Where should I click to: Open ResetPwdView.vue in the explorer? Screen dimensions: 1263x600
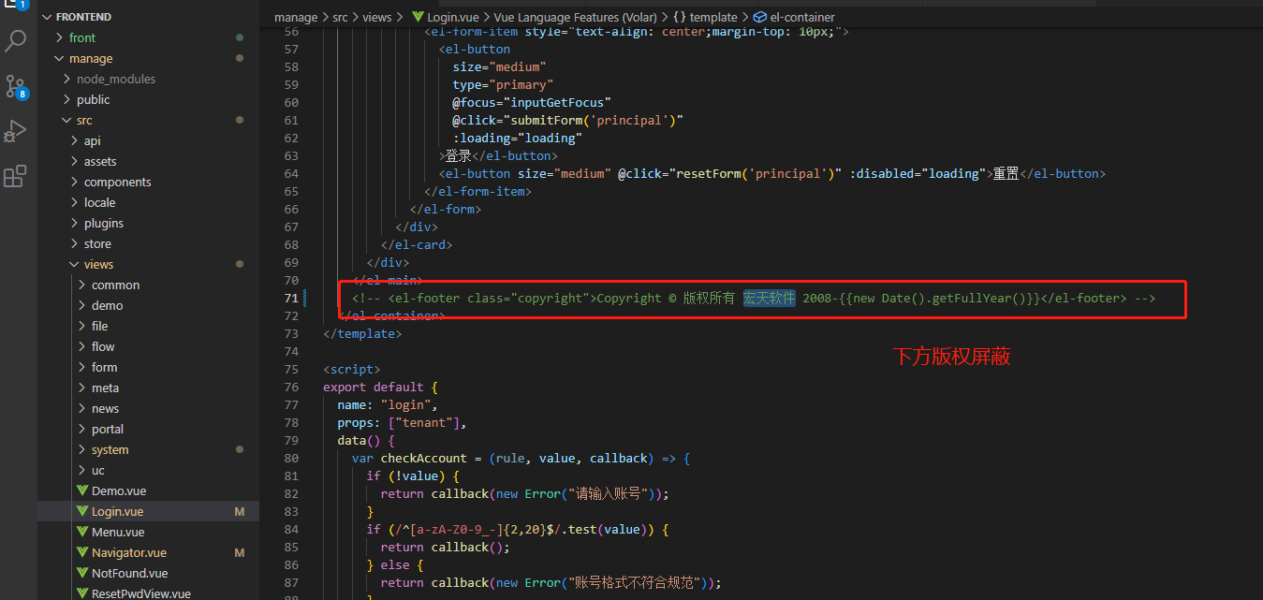click(141, 593)
